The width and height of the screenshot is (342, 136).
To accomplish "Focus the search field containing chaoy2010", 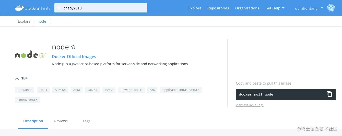I will point(101,8).
